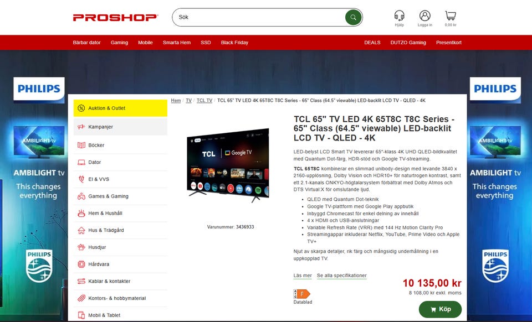Go to TCL TV breadcrumb link
Image resolution: width=532 pixels, height=322 pixels.
204,101
